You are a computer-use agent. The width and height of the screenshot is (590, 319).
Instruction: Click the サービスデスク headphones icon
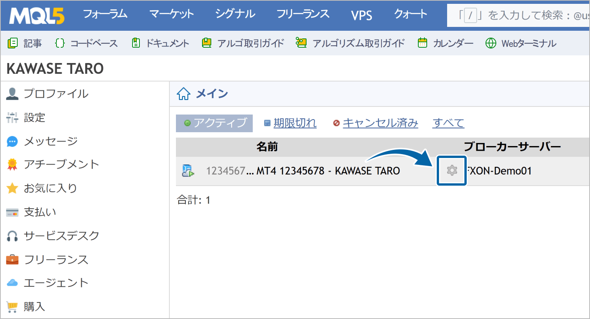click(x=12, y=236)
